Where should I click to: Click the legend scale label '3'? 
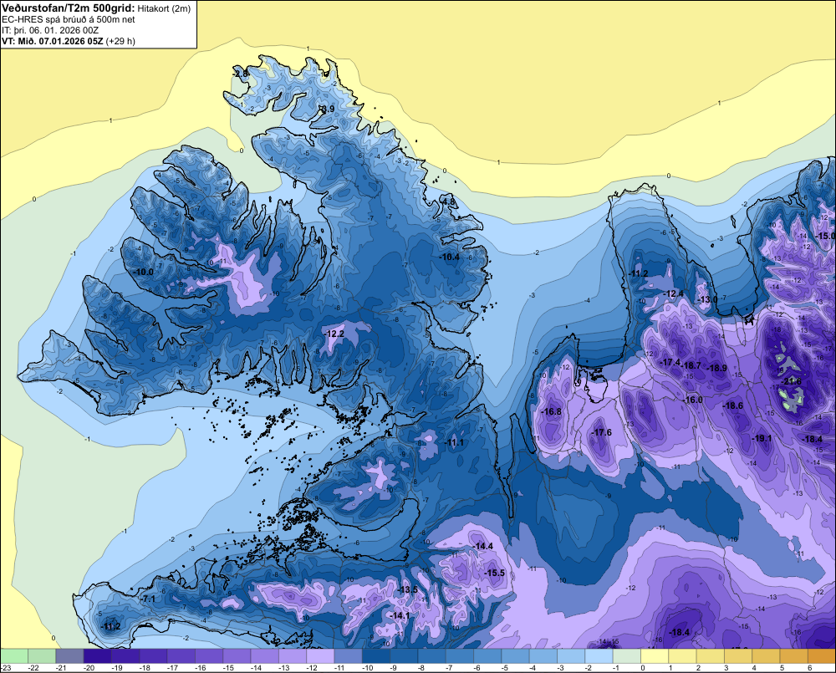(726, 668)
